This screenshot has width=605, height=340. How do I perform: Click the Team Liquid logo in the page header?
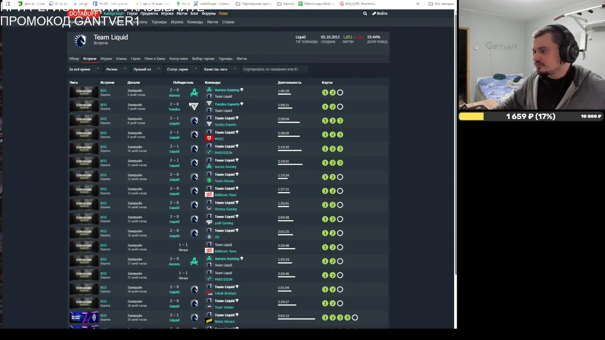click(80, 41)
